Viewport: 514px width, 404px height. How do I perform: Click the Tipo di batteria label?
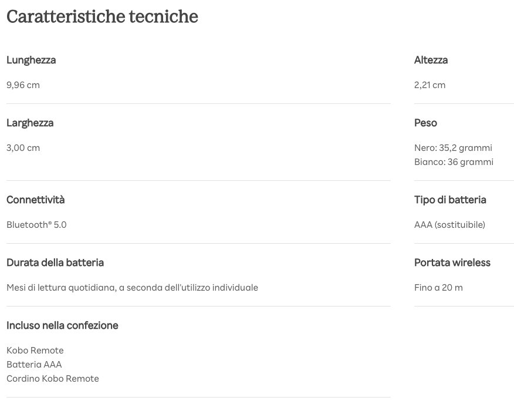pos(450,200)
